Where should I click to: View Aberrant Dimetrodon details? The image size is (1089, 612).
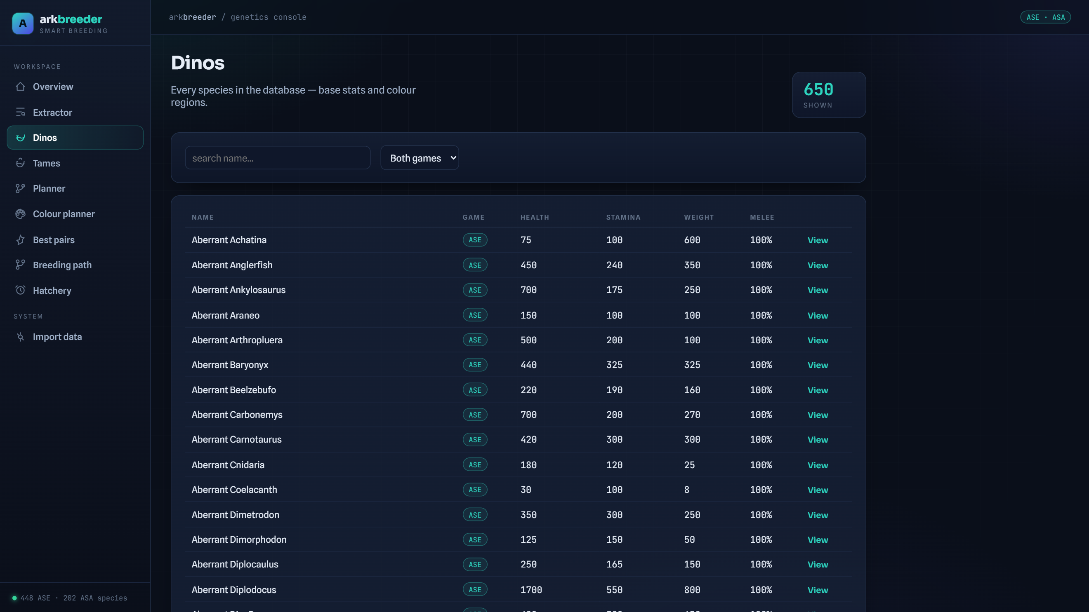(817, 515)
